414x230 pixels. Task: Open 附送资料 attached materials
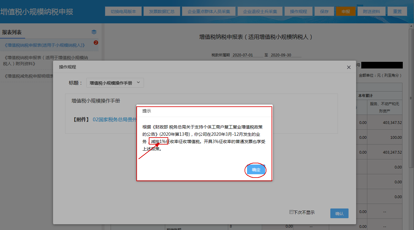pos(371,11)
